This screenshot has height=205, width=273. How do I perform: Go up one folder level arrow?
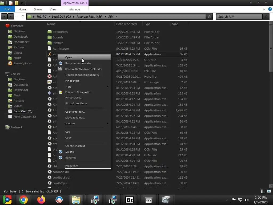(23, 17)
